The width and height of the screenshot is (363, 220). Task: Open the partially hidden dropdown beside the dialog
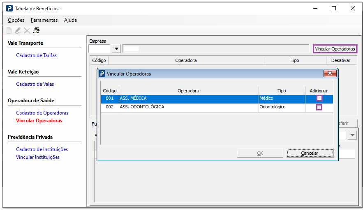coord(352,135)
